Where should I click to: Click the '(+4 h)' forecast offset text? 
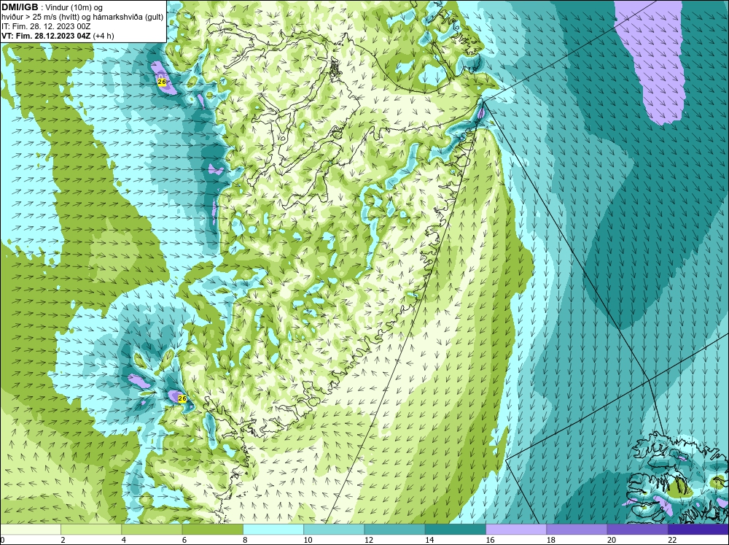click(104, 36)
